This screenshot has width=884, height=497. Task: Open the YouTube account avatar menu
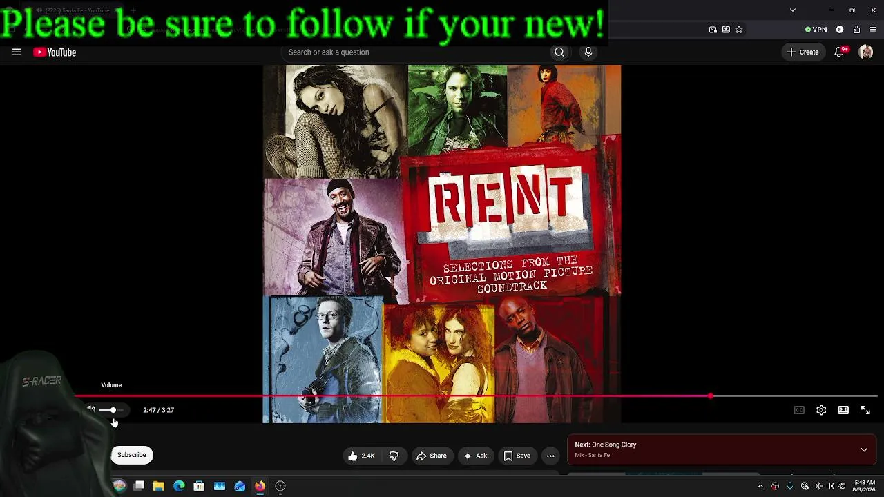pyautogui.click(x=866, y=52)
